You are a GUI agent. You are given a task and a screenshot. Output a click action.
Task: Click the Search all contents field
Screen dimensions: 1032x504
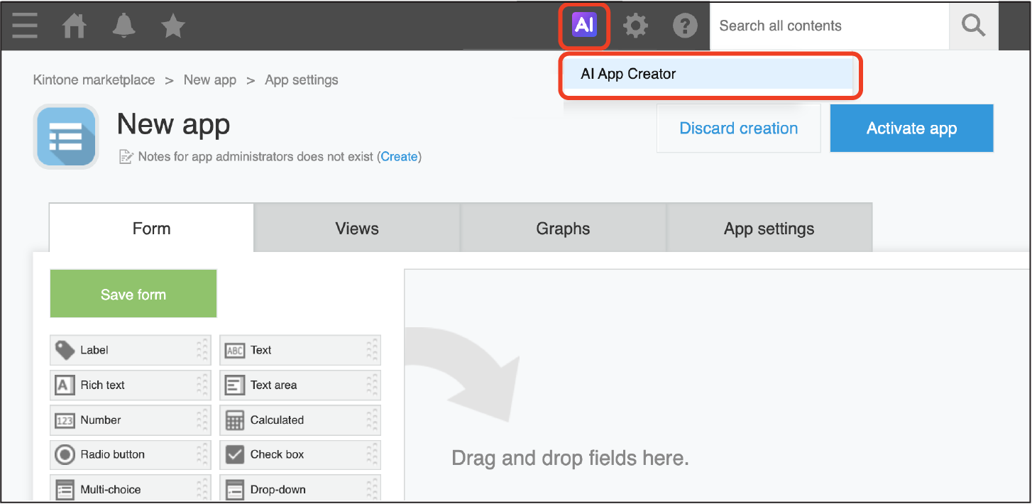point(829,26)
